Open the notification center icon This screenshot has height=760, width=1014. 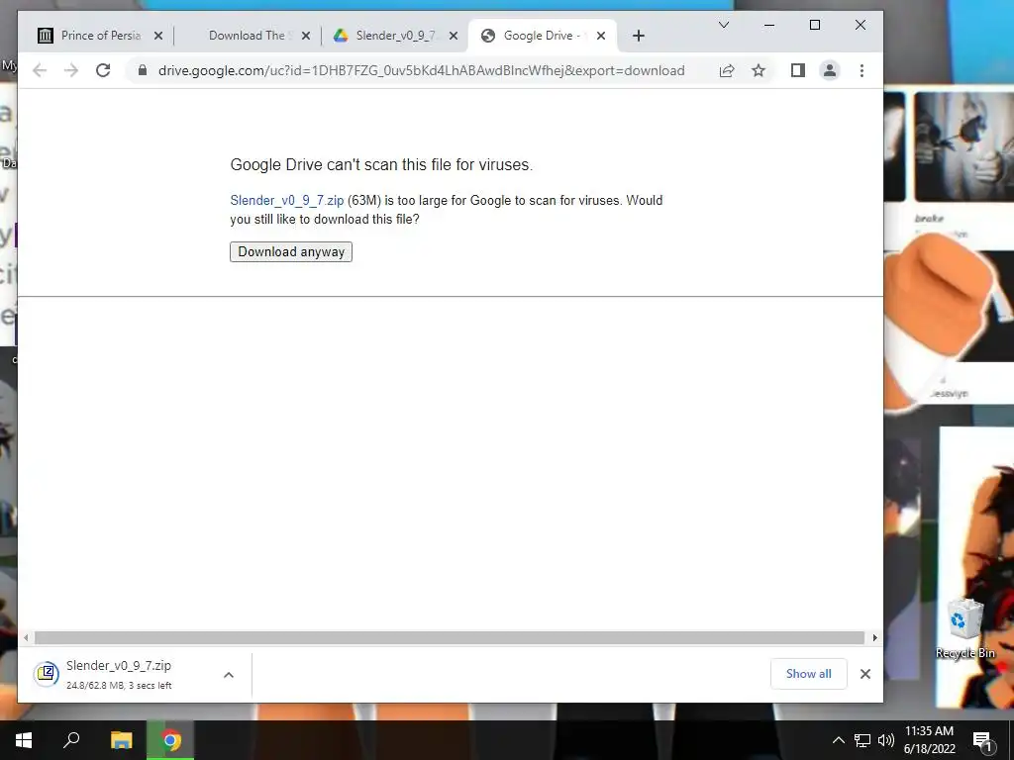pos(982,741)
